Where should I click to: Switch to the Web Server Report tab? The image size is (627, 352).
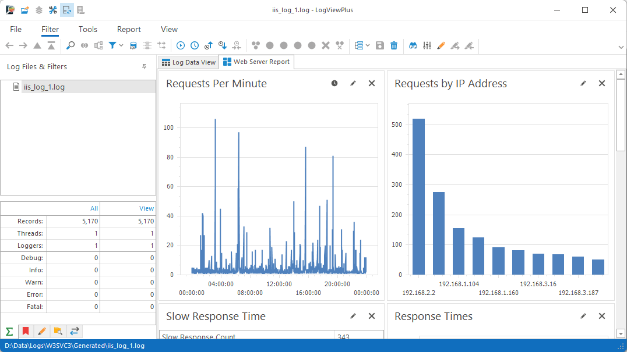point(256,62)
